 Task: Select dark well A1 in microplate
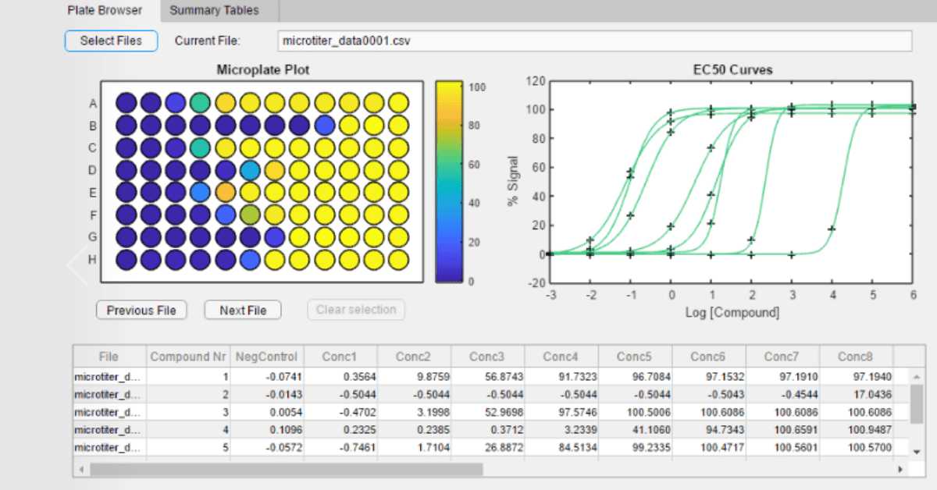126,102
